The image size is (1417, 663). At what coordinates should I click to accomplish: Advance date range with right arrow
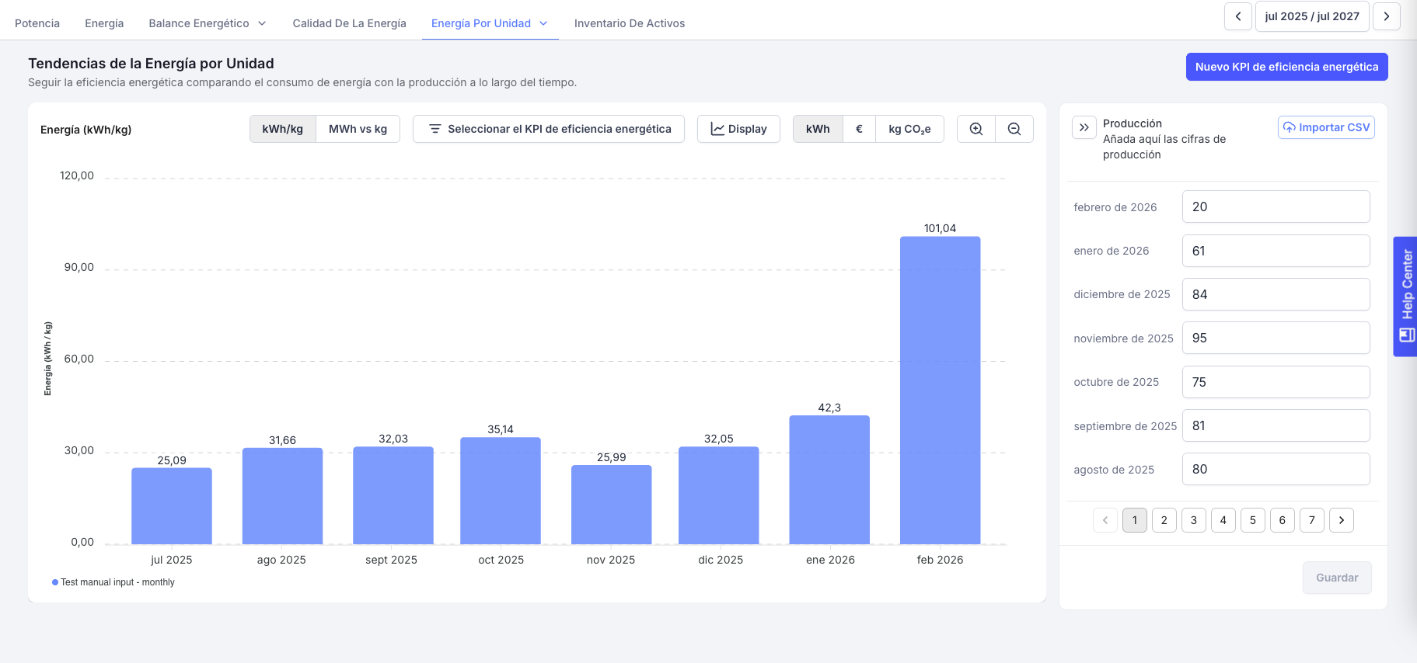click(x=1386, y=16)
